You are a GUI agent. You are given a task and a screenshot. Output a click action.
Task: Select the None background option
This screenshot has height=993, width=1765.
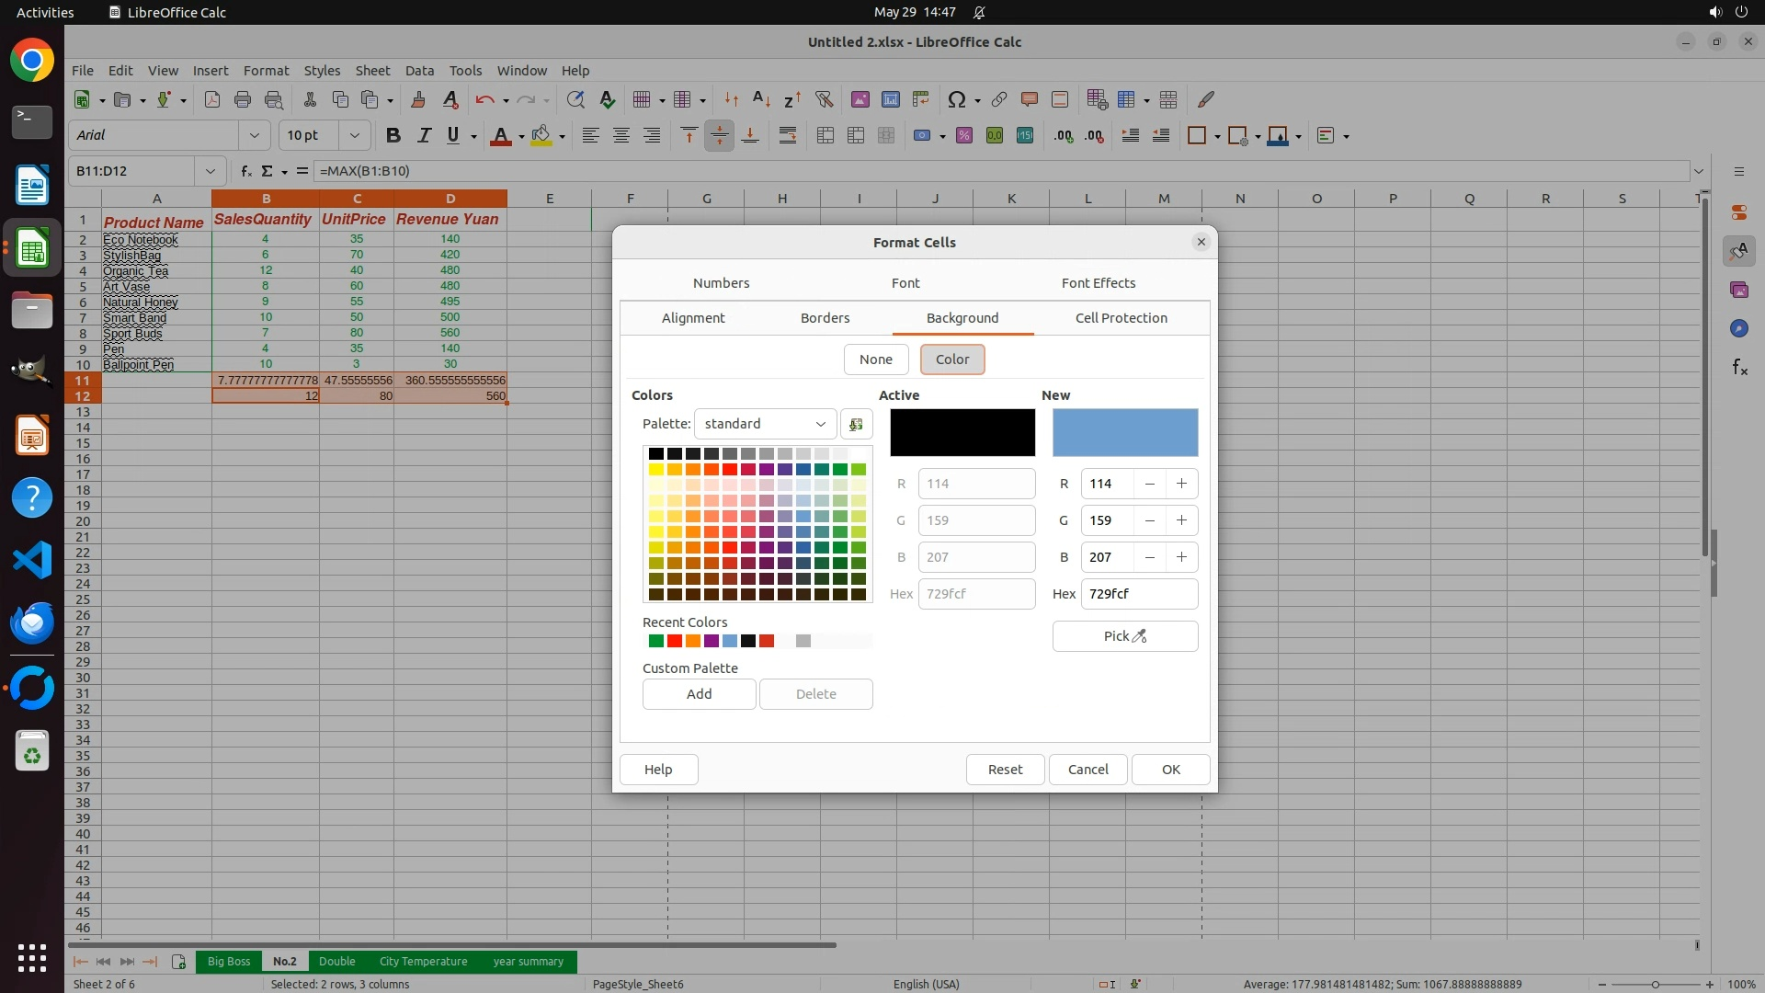pyautogui.click(x=875, y=360)
